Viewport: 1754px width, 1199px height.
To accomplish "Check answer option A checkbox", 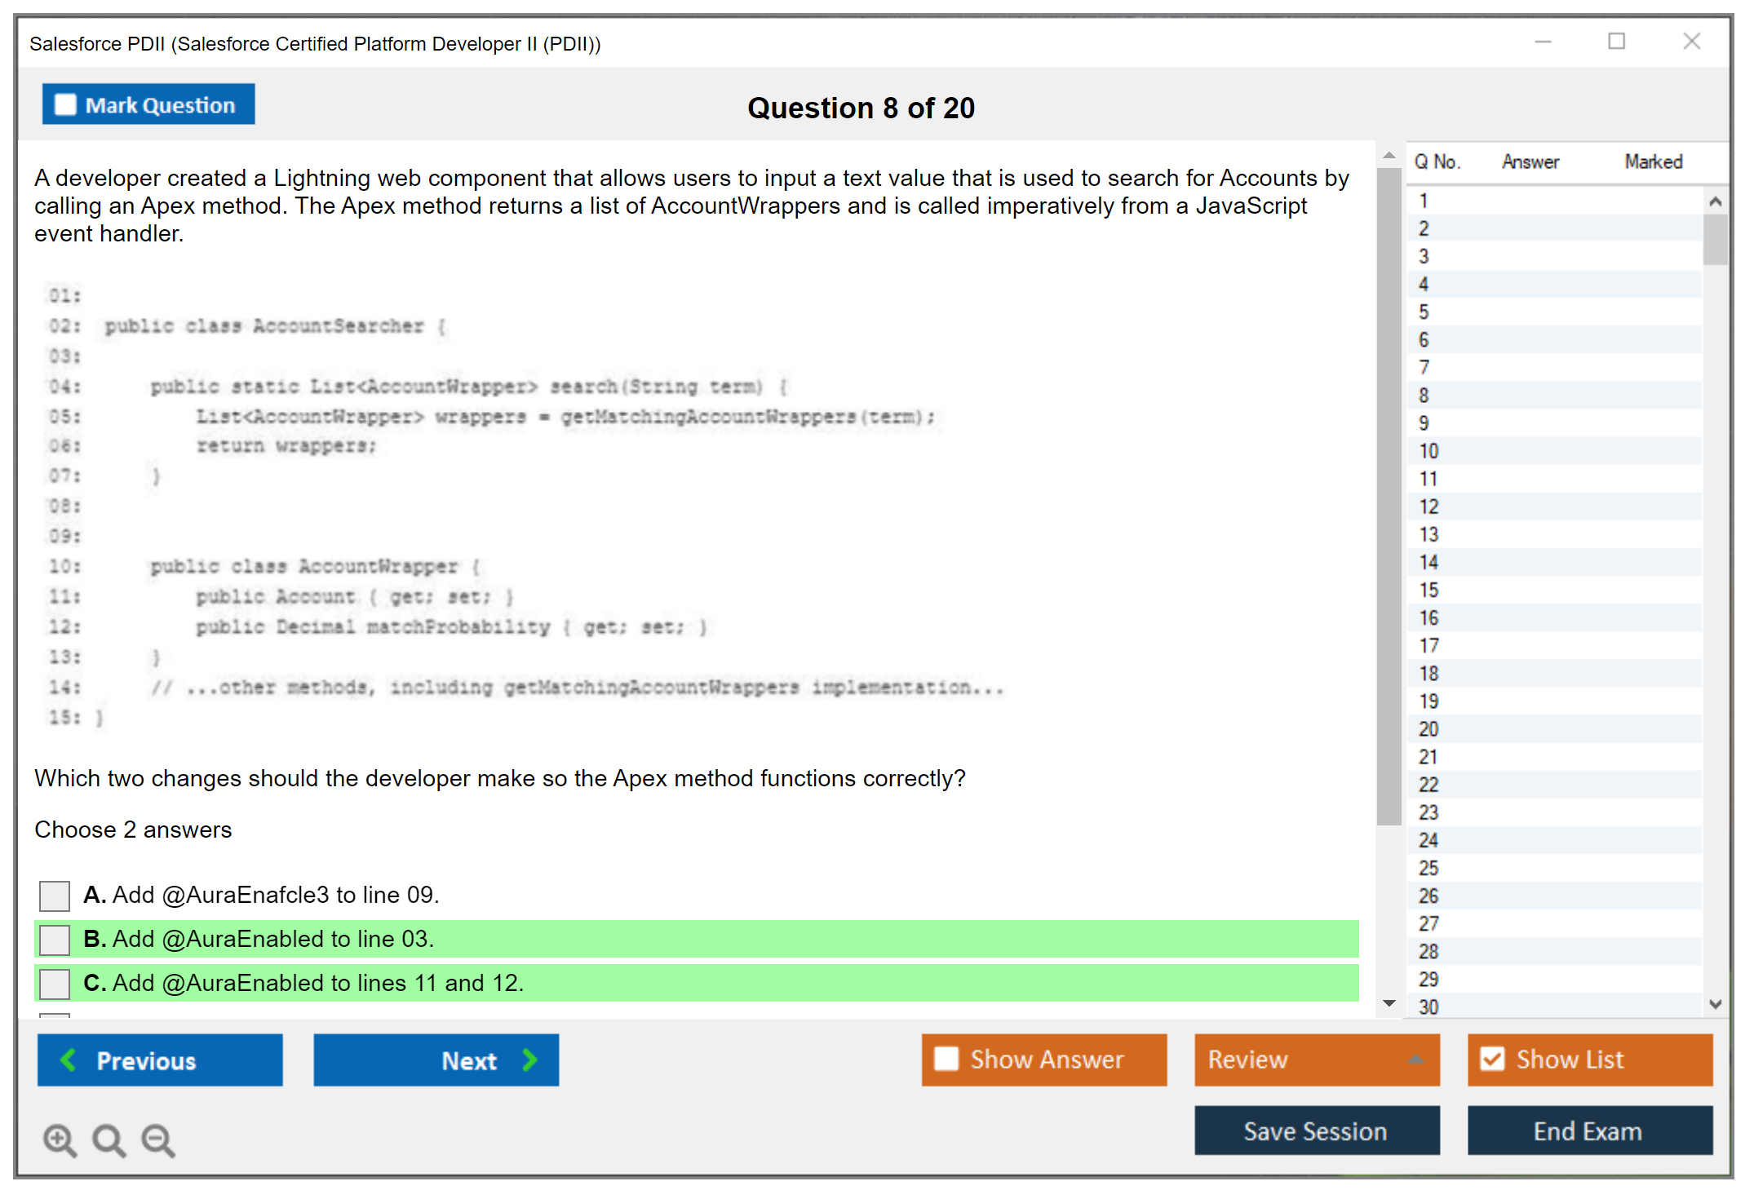I will click(x=55, y=896).
